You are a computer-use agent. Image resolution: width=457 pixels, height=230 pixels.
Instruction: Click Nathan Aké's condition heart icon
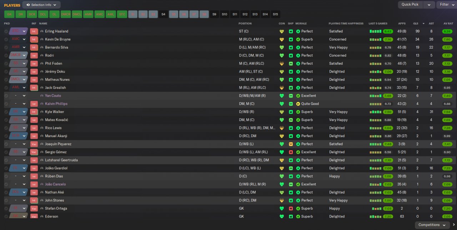(281, 192)
